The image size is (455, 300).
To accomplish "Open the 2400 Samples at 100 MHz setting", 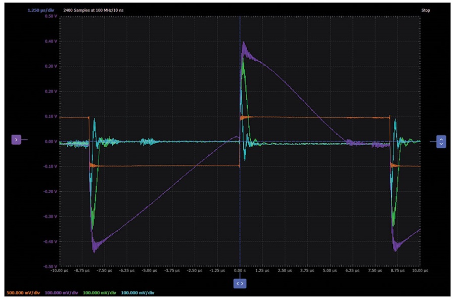I will point(94,10).
